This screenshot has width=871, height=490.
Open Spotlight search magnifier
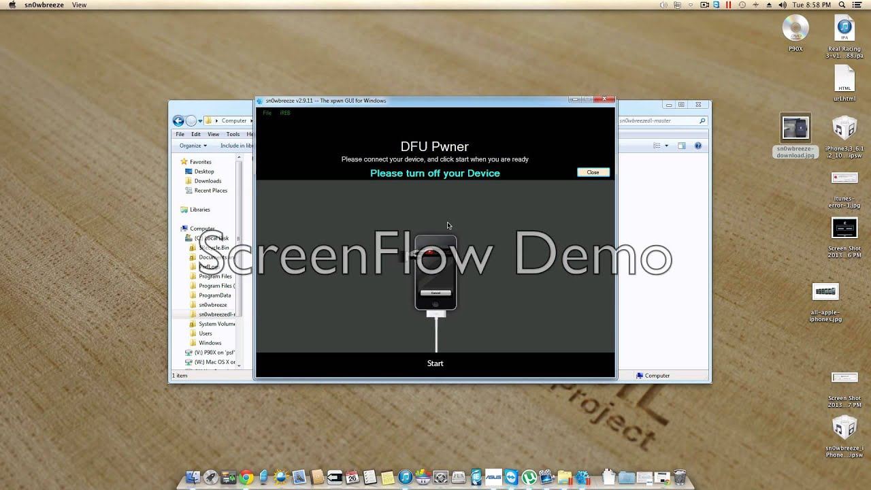[842, 5]
